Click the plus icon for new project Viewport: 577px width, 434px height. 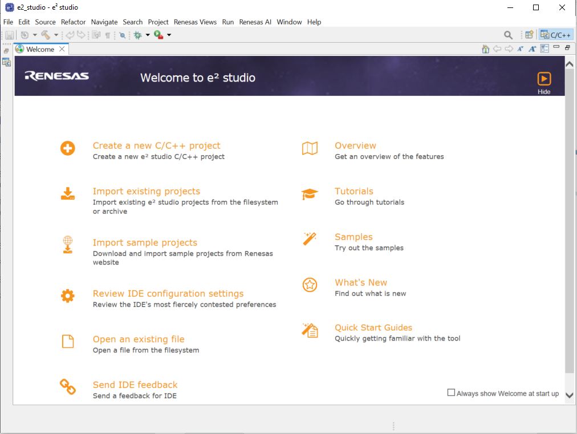[x=68, y=148]
